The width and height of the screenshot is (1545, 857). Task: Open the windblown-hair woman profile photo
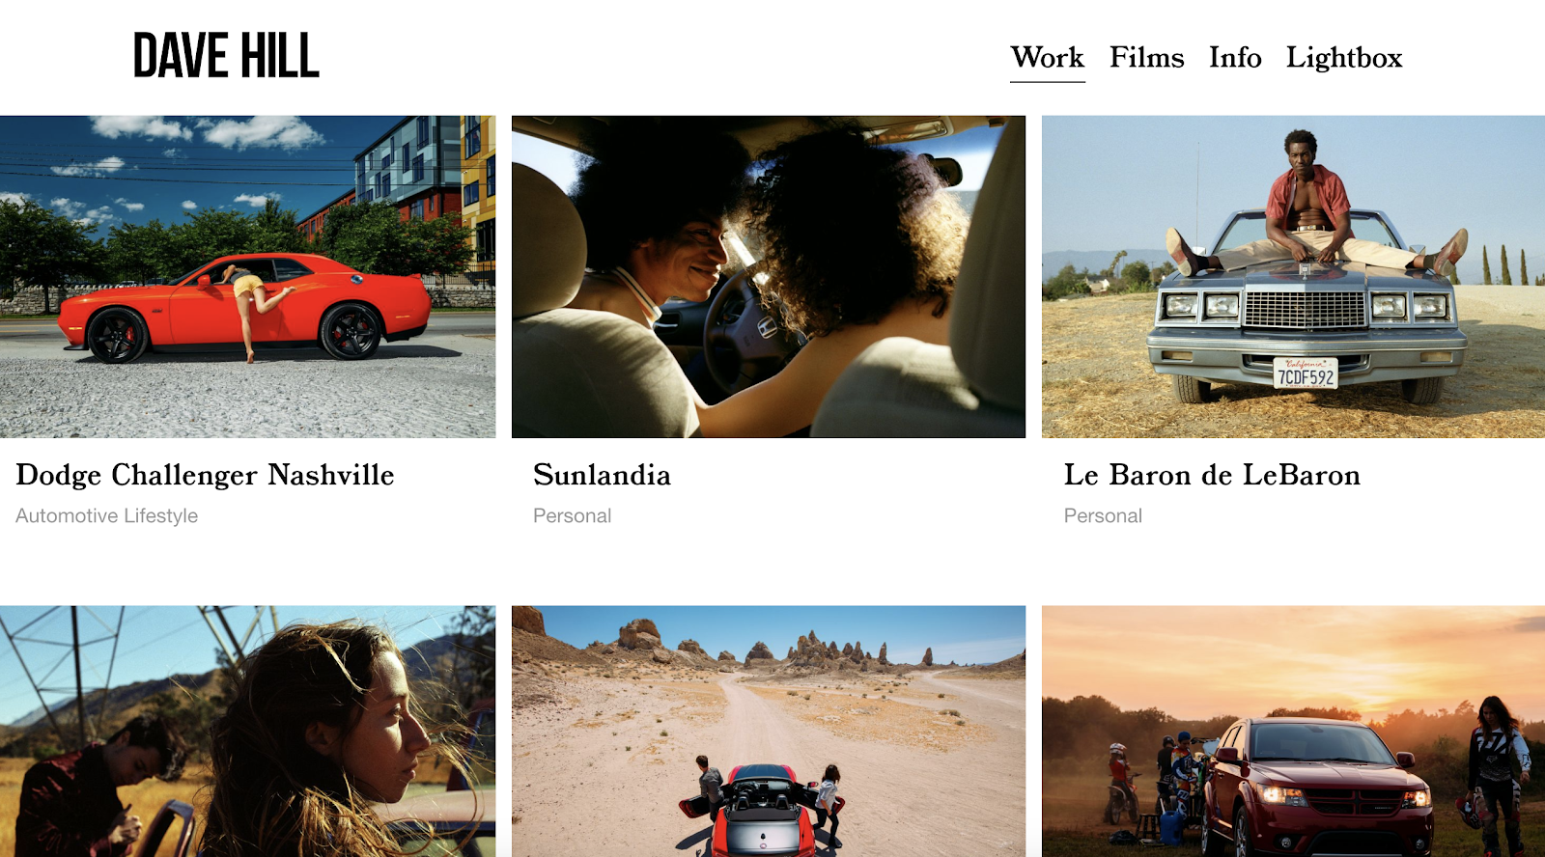coord(247,732)
